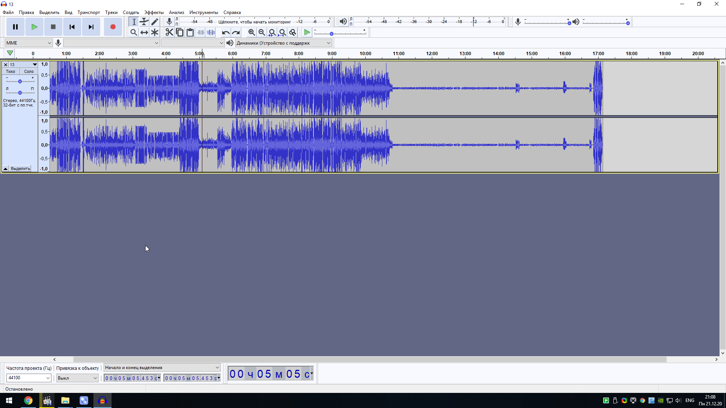Paste with the clipboard icon
The height and width of the screenshot is (408, 726).
190,32
